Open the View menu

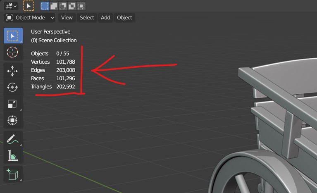pos(67,18)
